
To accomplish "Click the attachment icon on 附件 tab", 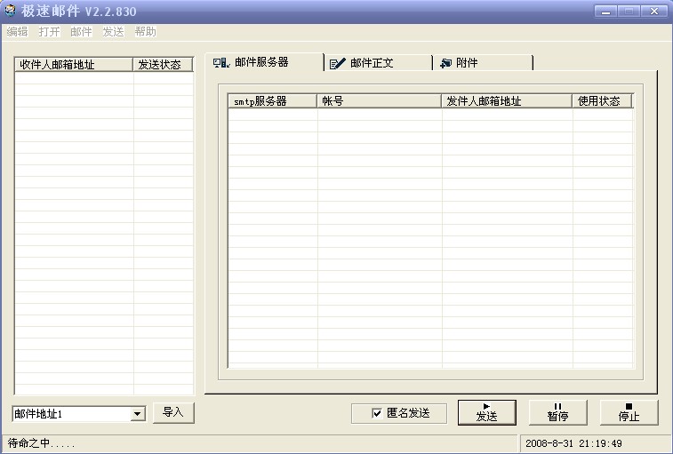I will click(x=445, y=64).
